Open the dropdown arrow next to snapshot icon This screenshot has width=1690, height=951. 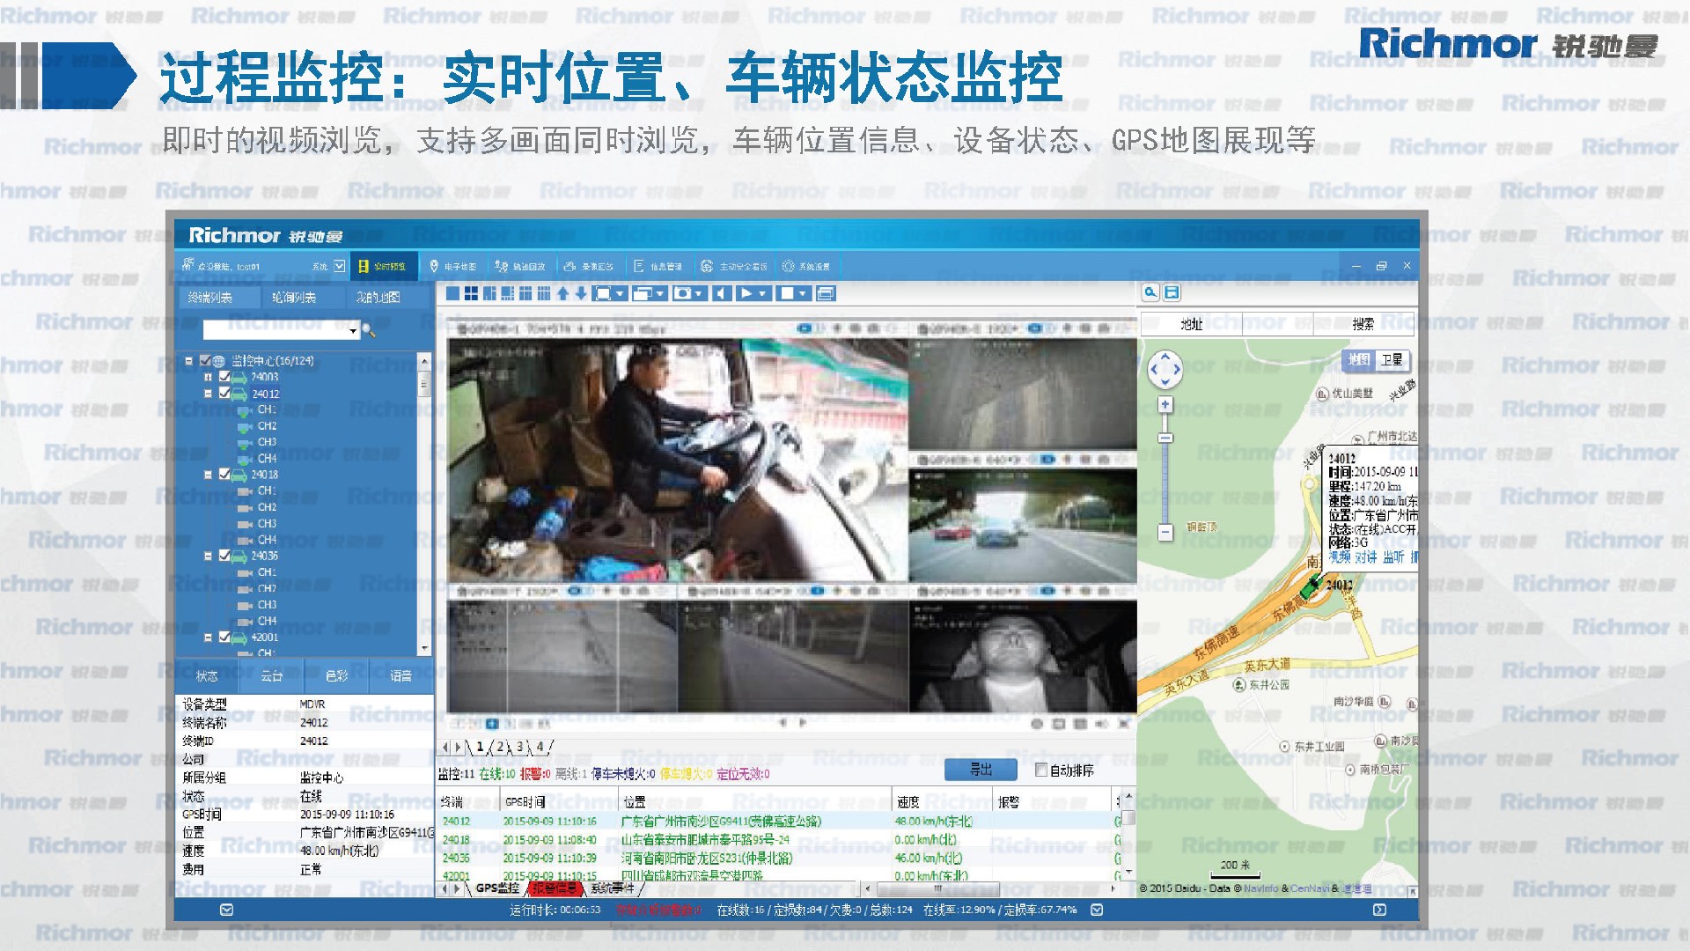[699, 293]
